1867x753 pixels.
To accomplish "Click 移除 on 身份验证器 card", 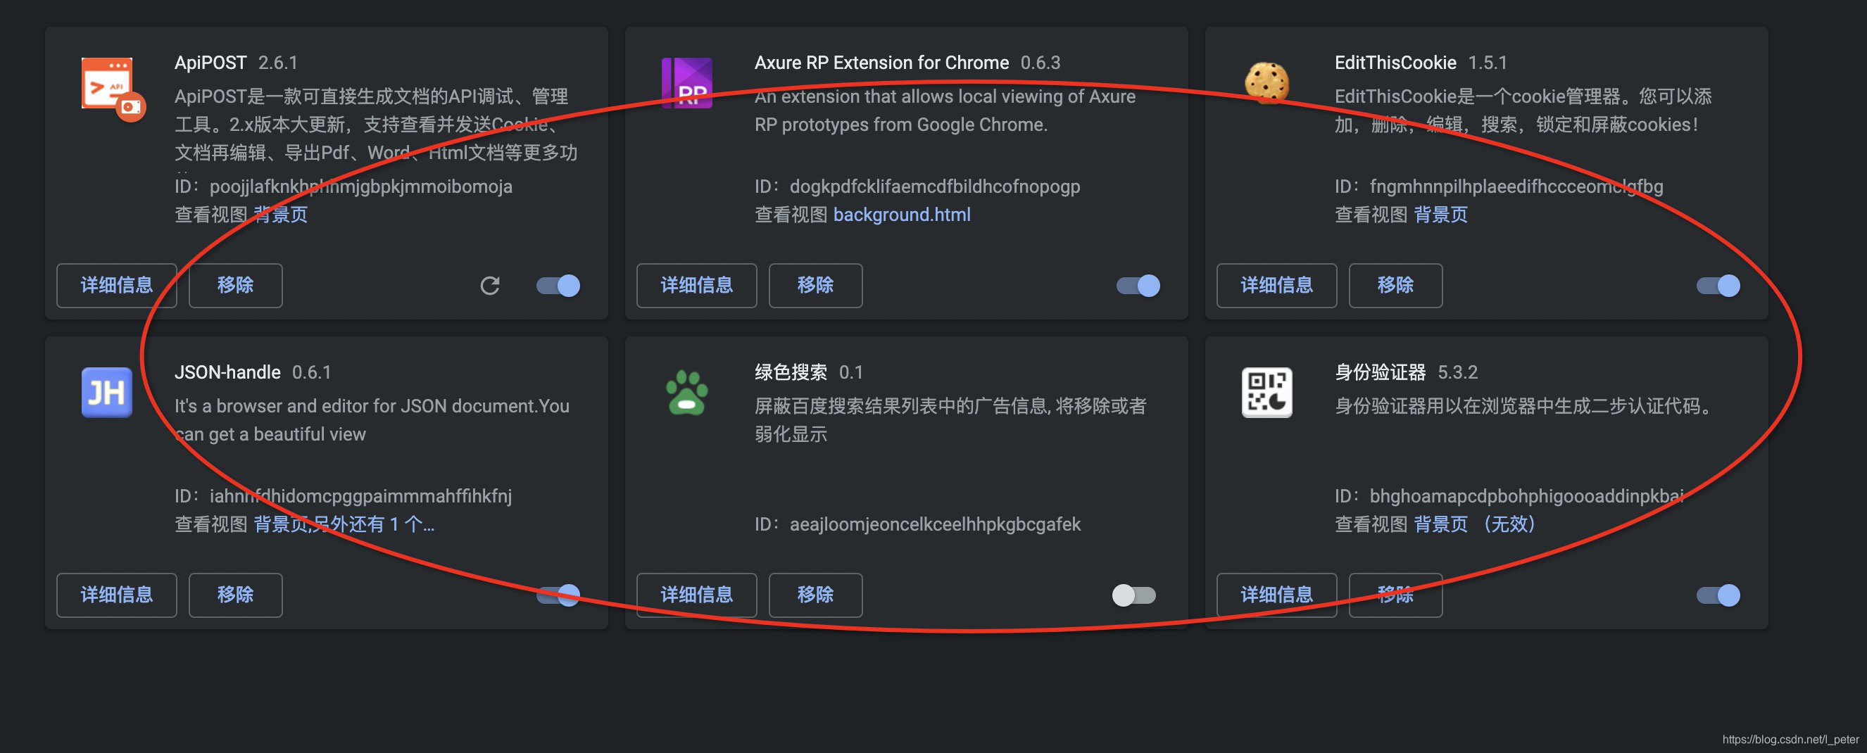I will [1395, 595].
